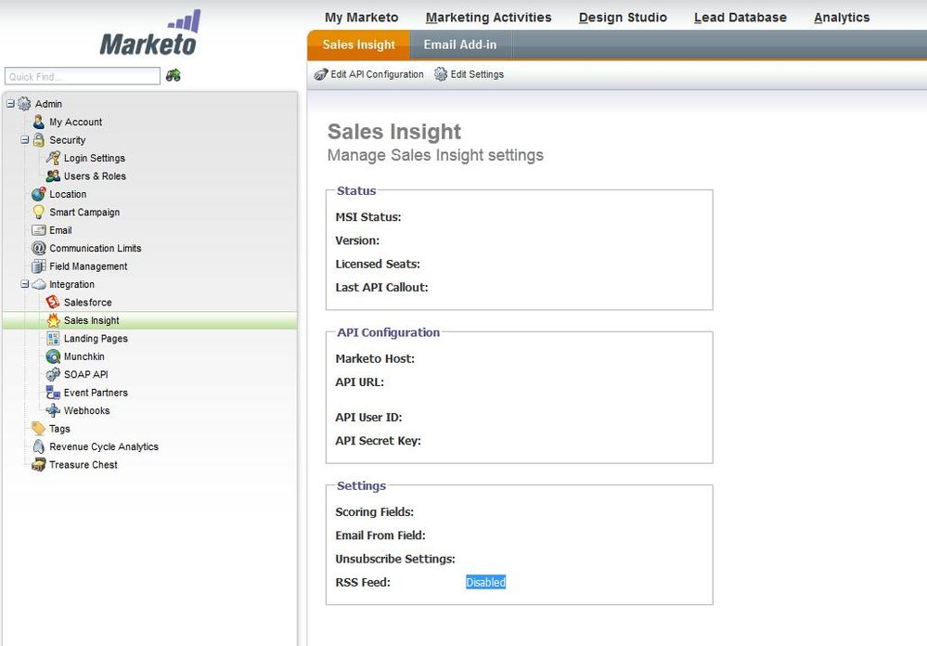Collapse the Security tree node
The height and width of the screenshot is (646, 927).
[x=25, y=140]
